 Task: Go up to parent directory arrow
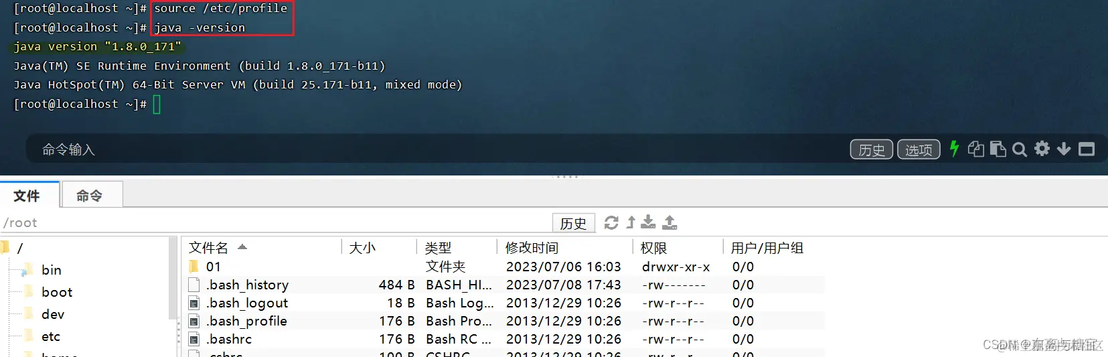[631, 222]
